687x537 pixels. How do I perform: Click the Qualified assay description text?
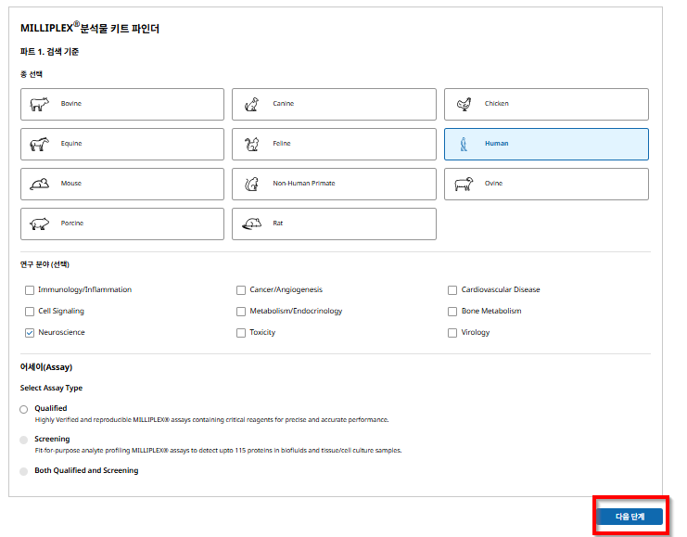point(211,420)
